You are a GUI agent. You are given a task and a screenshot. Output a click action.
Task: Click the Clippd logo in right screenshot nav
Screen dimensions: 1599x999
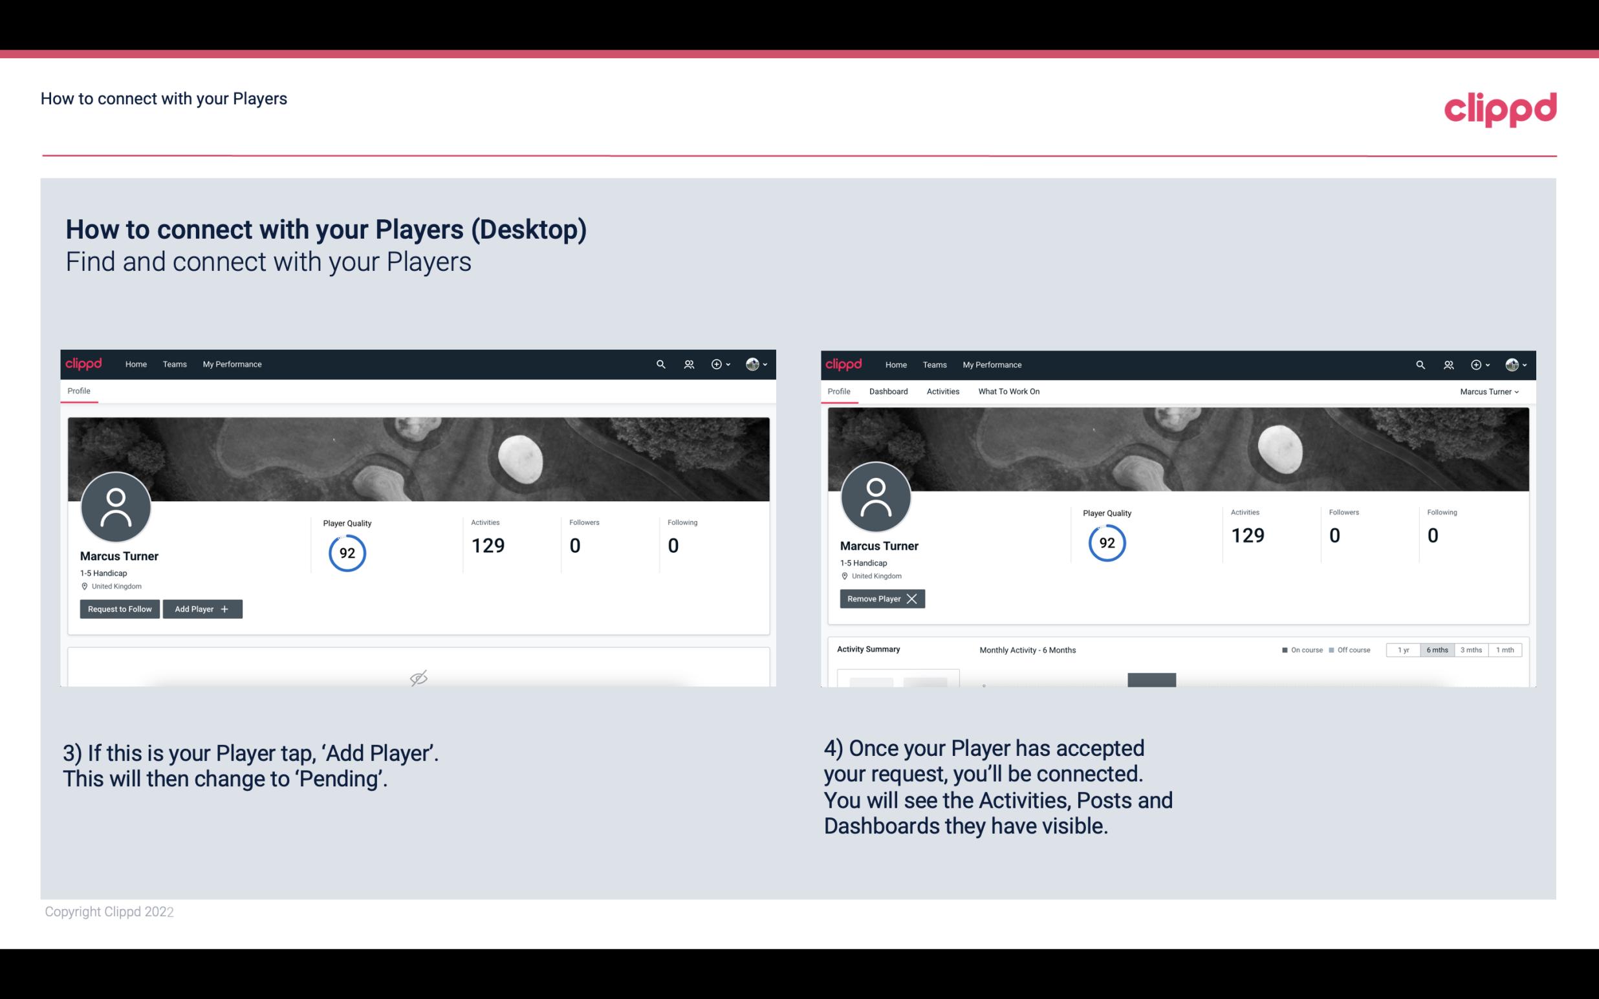point(844,365)
